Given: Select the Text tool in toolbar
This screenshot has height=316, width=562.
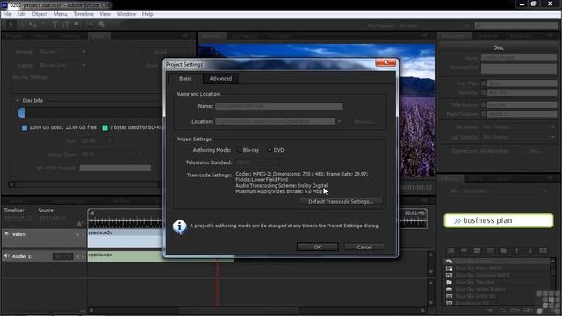Looking at the screenshot, I should point(55,25).
